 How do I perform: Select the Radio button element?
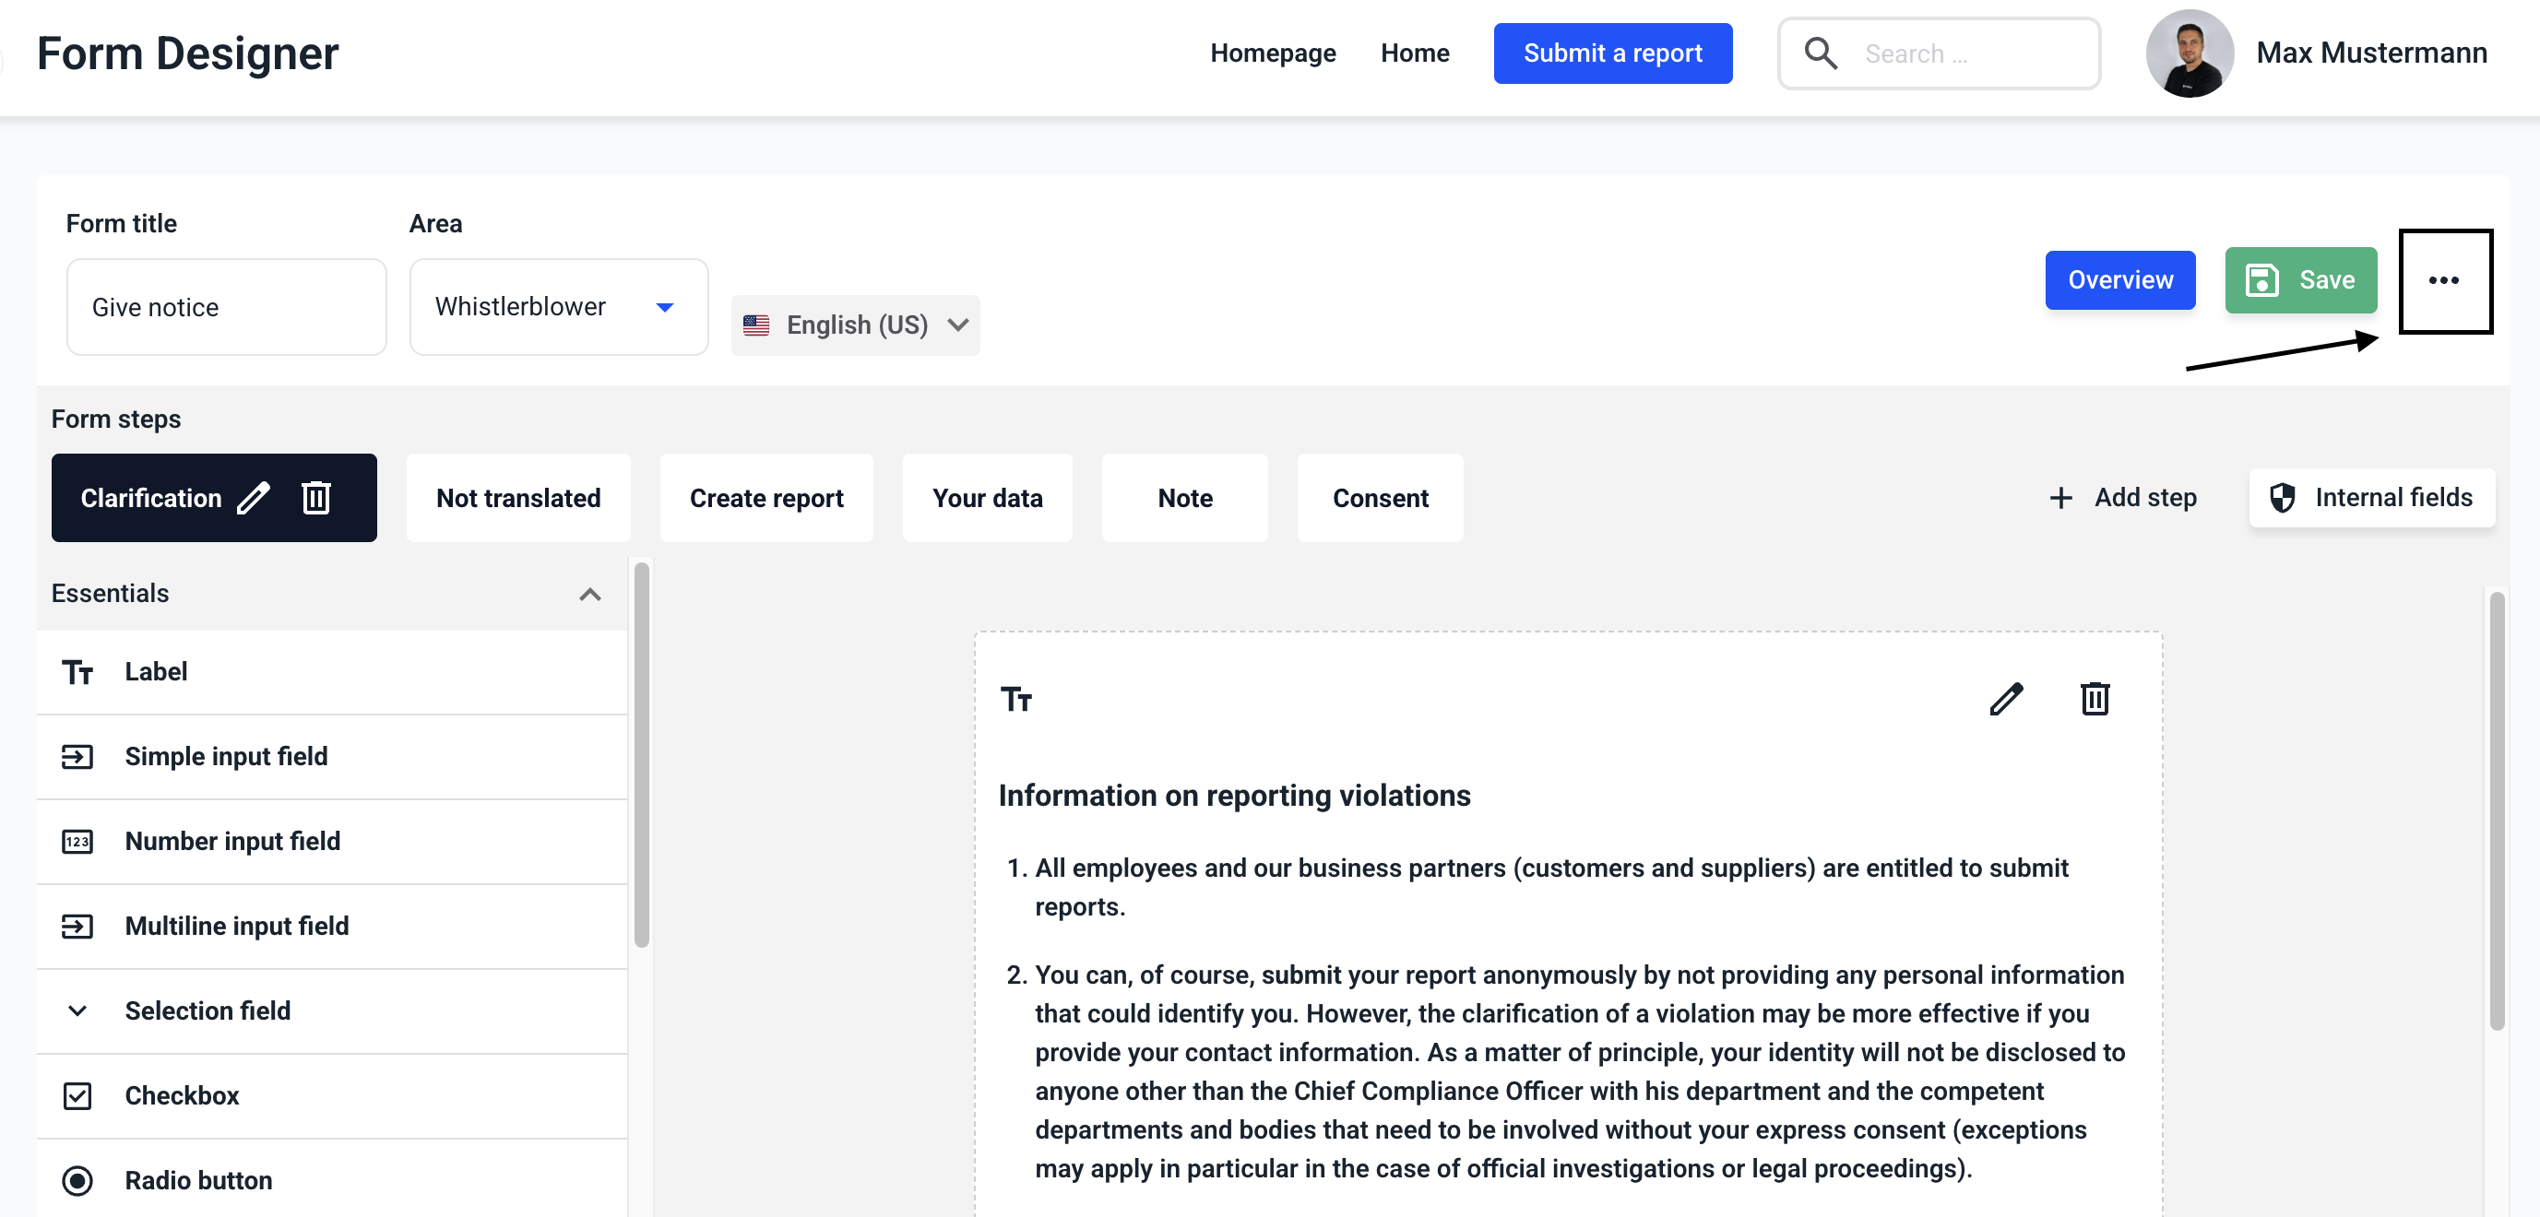(x=197, y=1180)
